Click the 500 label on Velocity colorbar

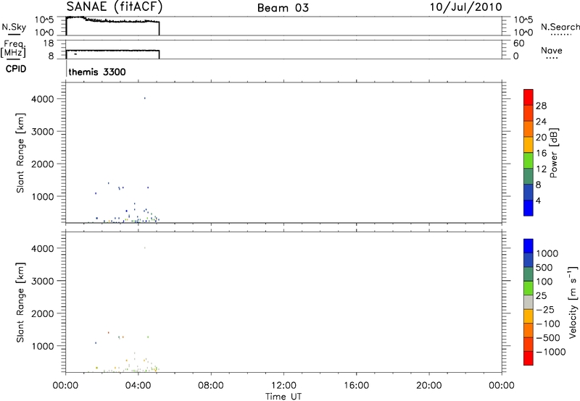click(544, 267)
